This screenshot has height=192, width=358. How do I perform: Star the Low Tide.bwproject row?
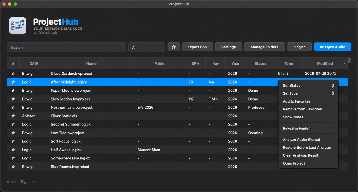13,133
